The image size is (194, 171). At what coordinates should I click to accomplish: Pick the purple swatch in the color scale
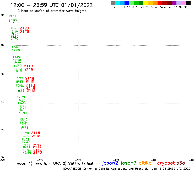pyautogui.click(x=174, y=3)
